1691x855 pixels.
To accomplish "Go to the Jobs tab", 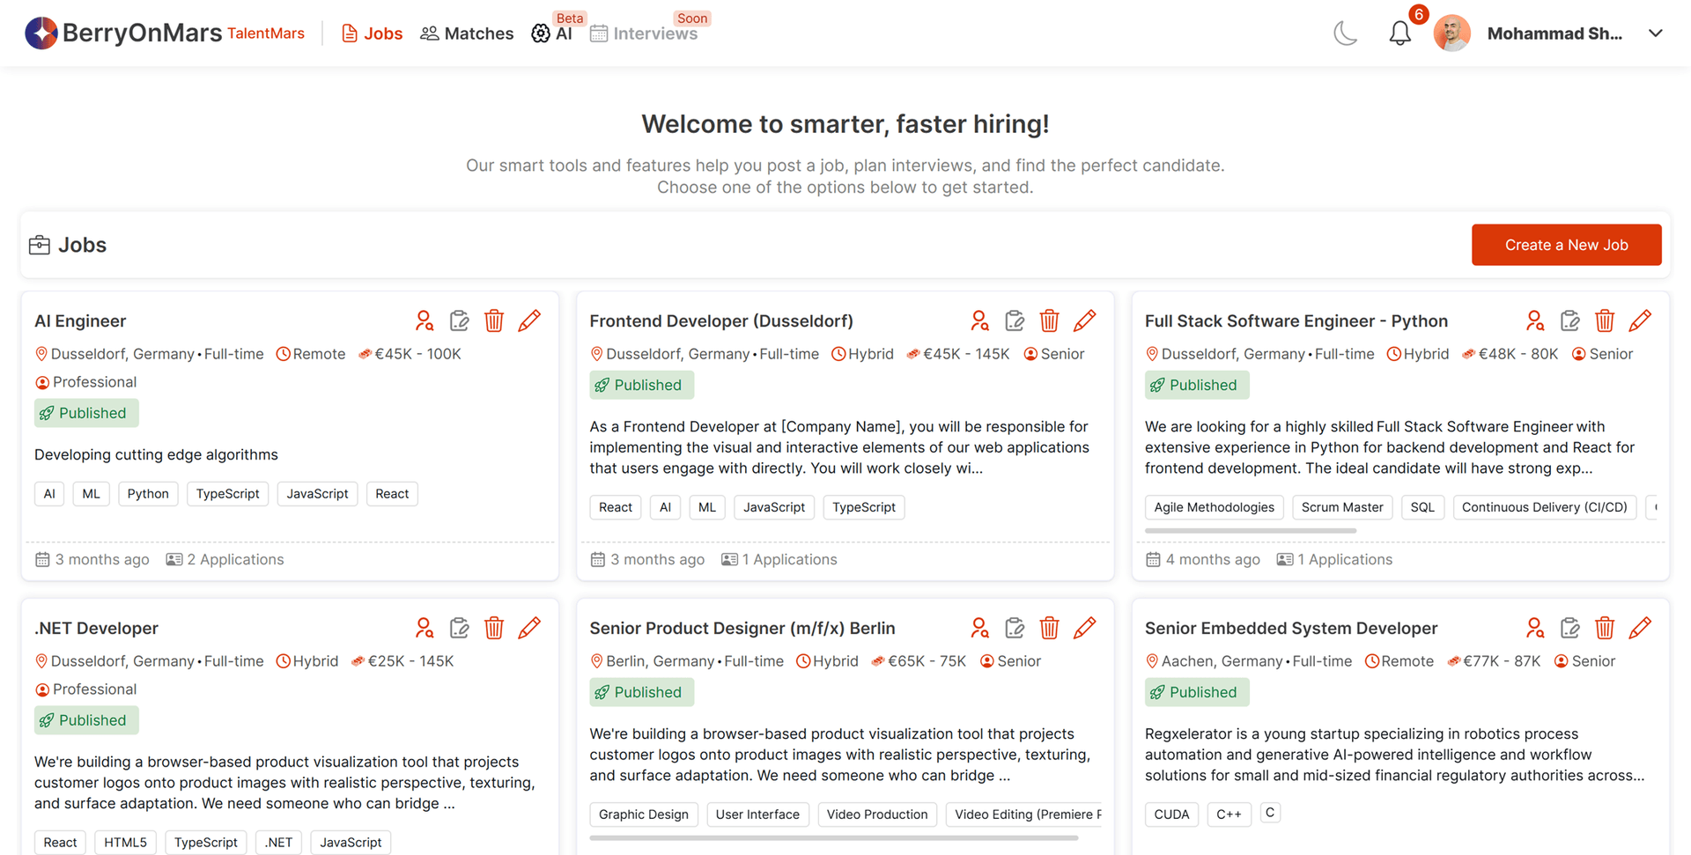I will point(372,33).
